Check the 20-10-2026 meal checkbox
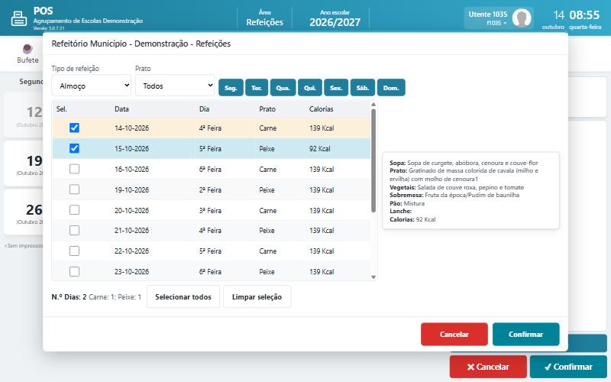Viewport: 611px width, 382px height. tap(74, 210)
